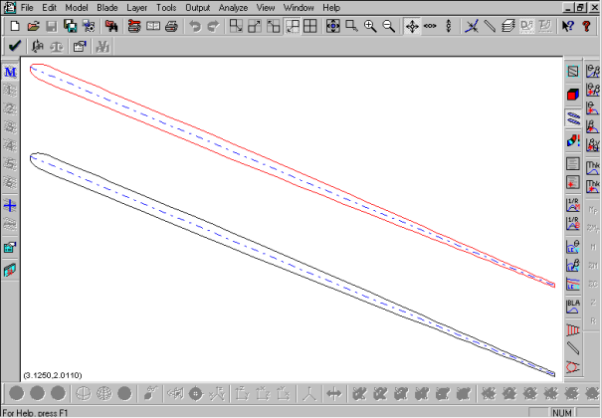Screen dimensions: 602x418
Task: Click the upper 1/R curvature graph icon
Action: 573,205
